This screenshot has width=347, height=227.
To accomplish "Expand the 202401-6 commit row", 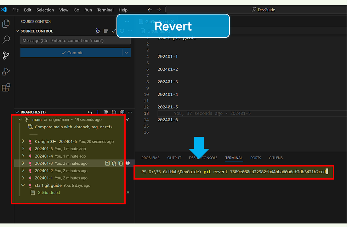I will click(23, 141).
